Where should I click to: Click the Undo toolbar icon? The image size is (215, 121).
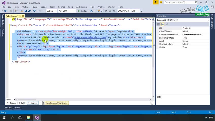click(34, 11)
